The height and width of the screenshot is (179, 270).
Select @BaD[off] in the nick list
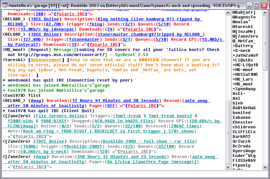(x=244, y=12)
